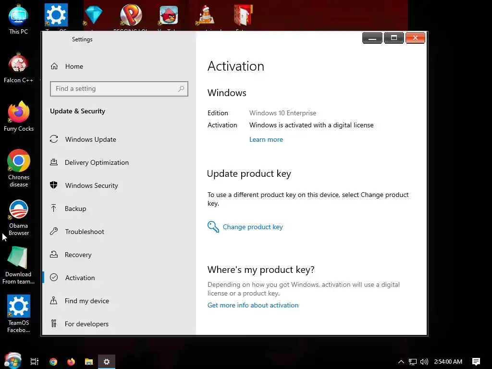Open the blue diamond desktop icon
This screenshot has width=492, height=369.
tap(94, 15)
